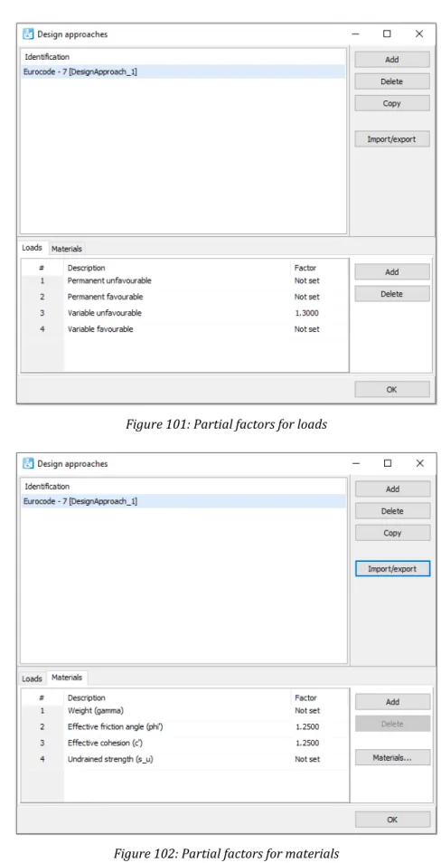Confirm with OK in the Figure 102 dialog
The height and width of the screenshot is (863, 441).
pyautogui.click(x=392, y=819)
